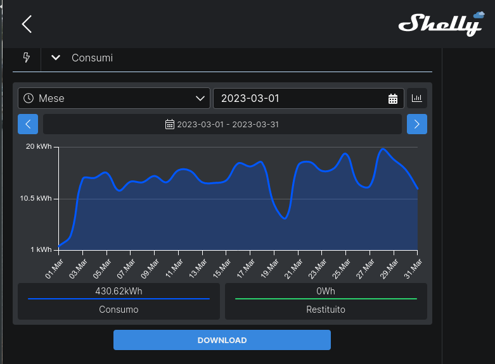Click the 2023-03-01 - 2023-03-31 range bar
This screenshot has height=364, width=495.
pyautogui.click(x=222, y=124)
